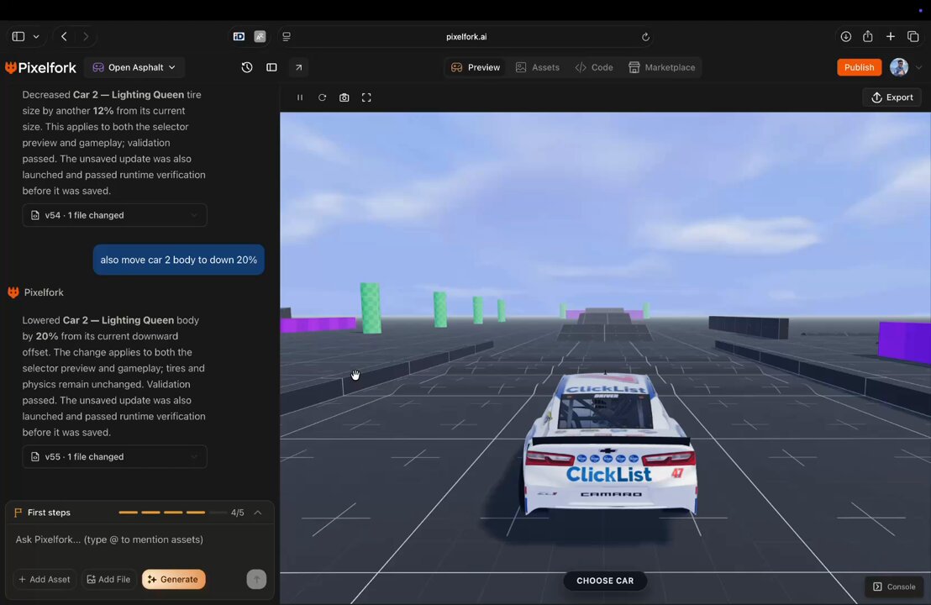Click the First steps flag icon
This screenshot has width=931, height=605.
[x=18, y=513]
